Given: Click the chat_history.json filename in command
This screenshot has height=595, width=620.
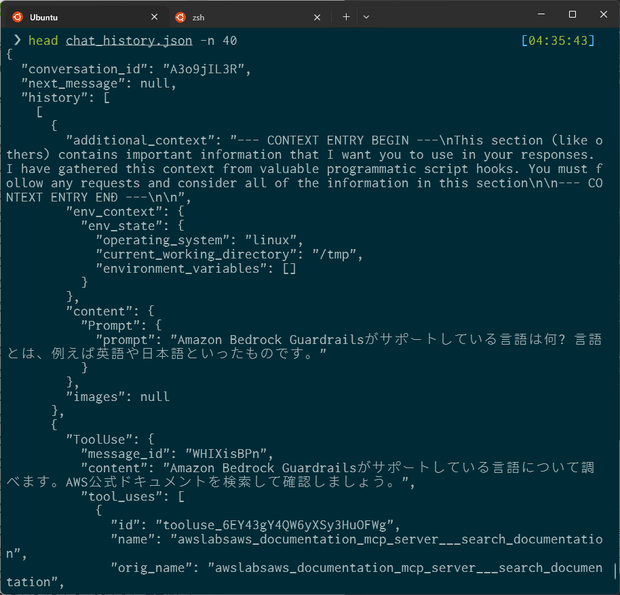Looking at the screenshot, I should click(129, 40).
